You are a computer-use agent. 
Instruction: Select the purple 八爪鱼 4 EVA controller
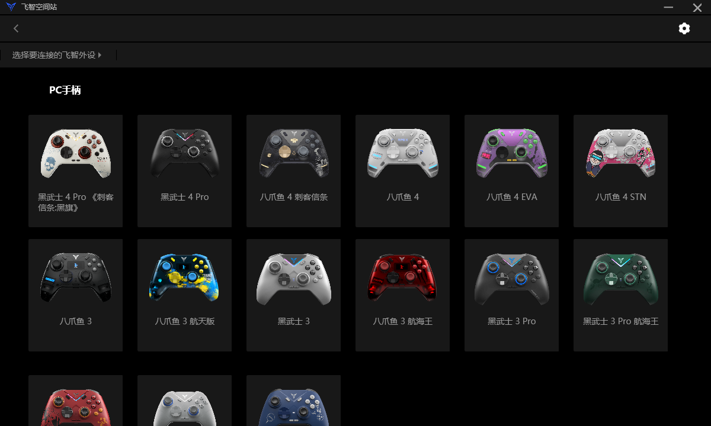[511, 171]
